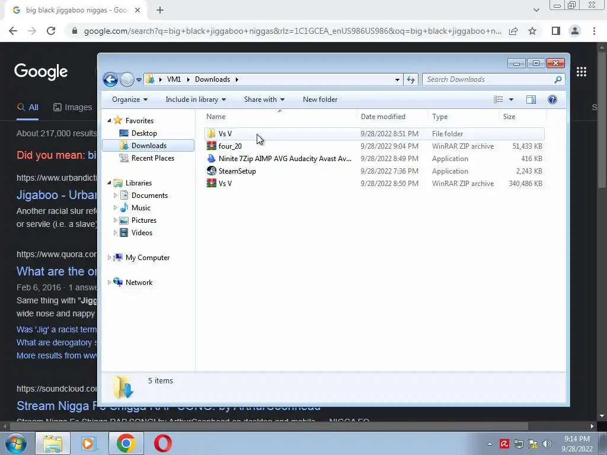Open the Share with menu
Screen dimensions: 607x455
(264, 100)
